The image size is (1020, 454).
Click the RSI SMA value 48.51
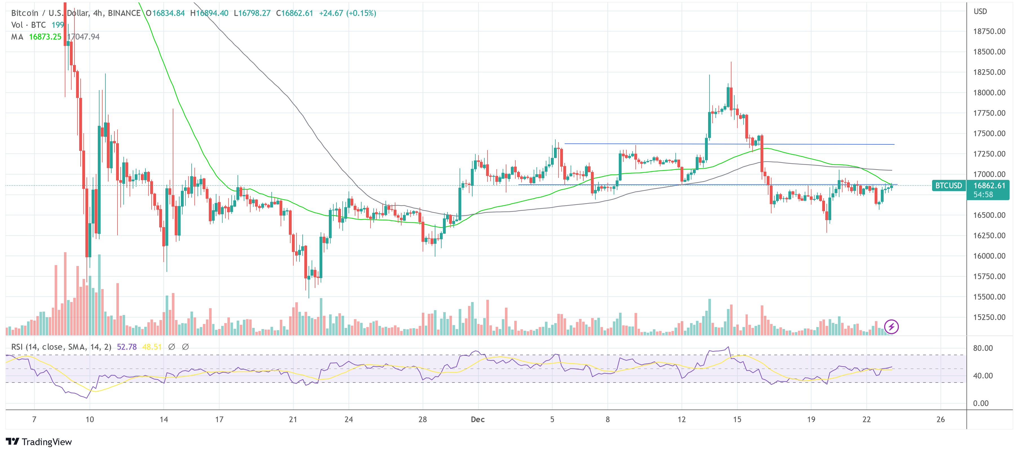(152, 347)
